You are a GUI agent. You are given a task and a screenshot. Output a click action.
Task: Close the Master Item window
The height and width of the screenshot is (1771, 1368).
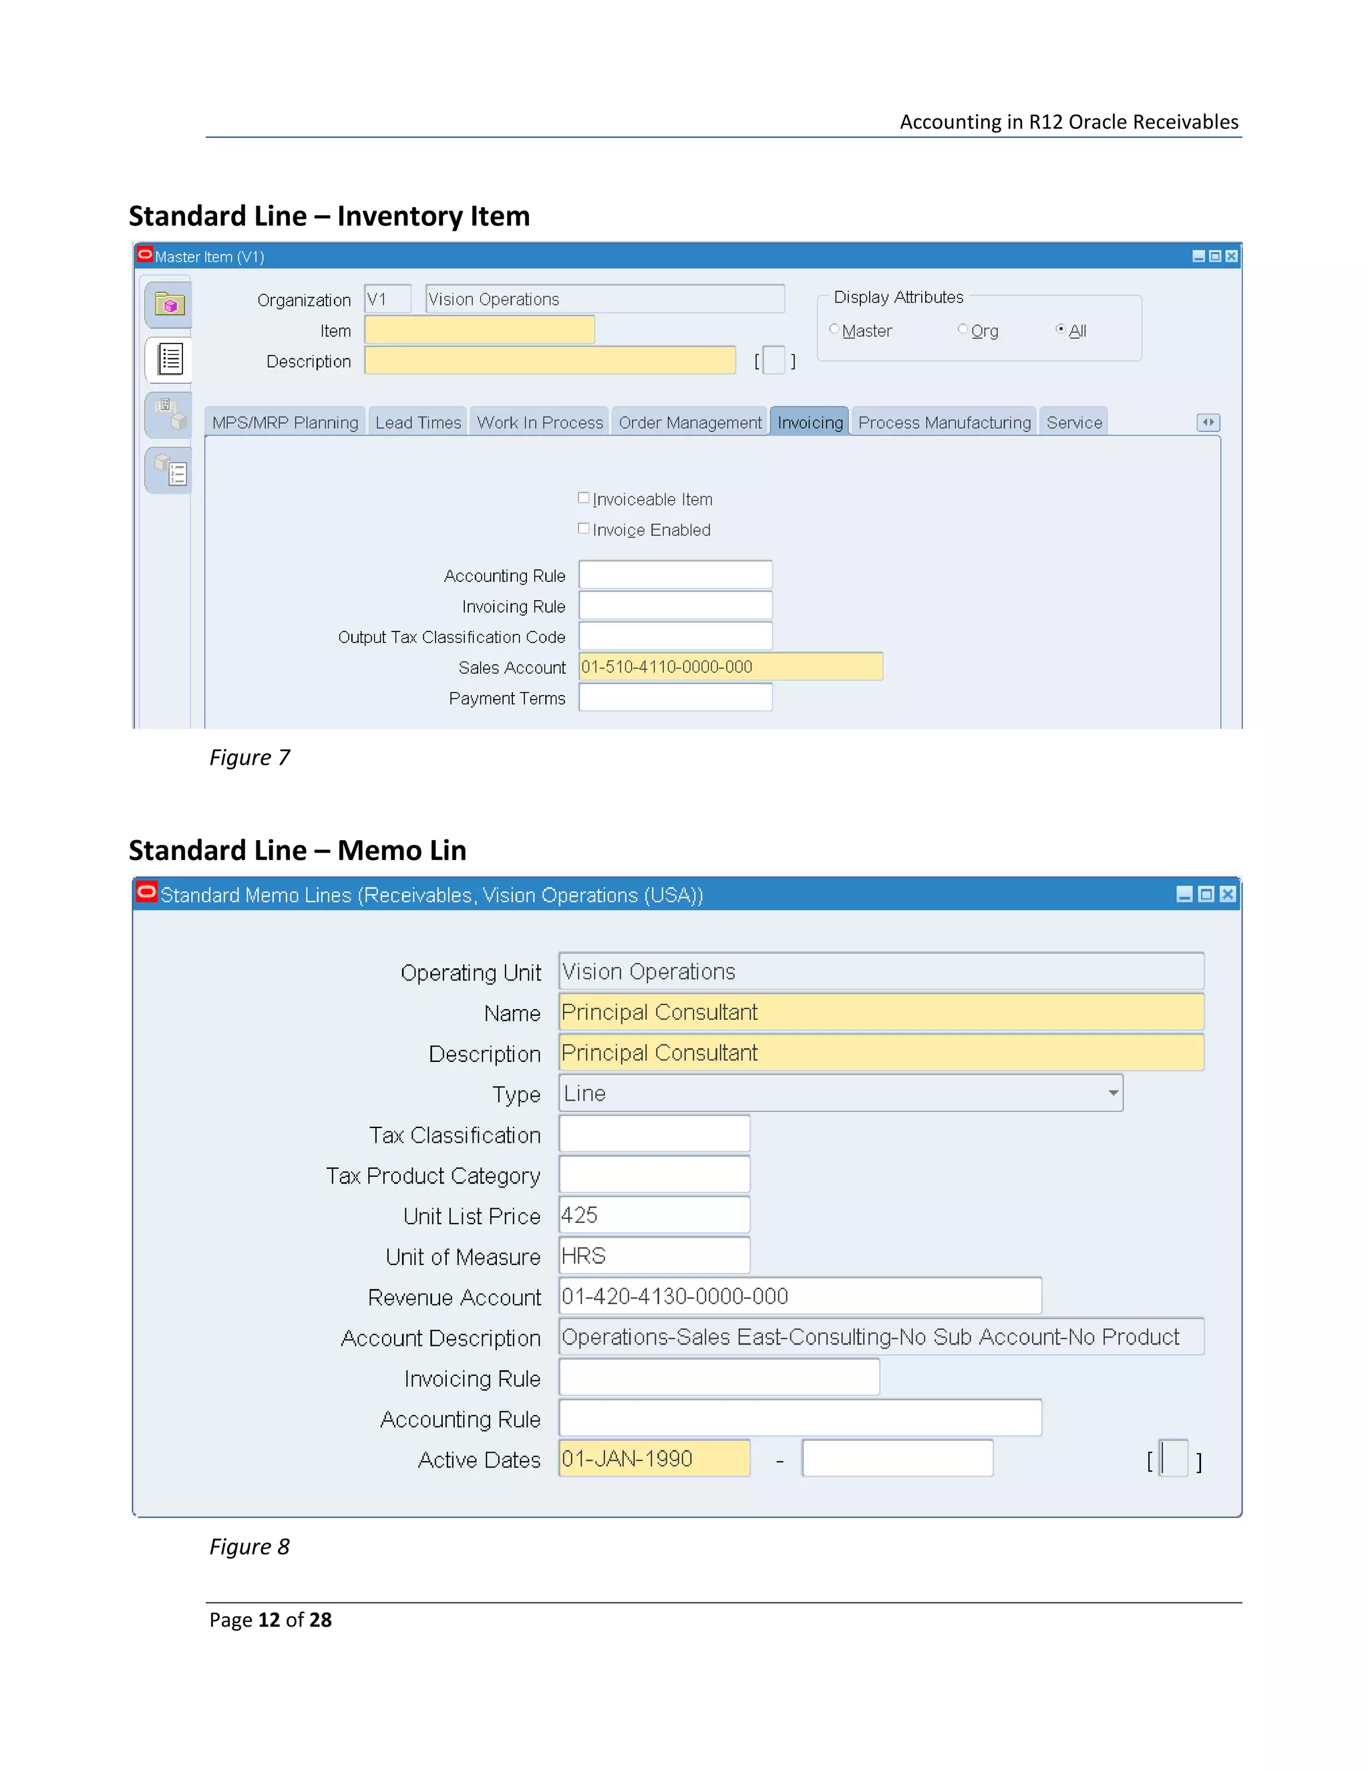tap(1231, 256)
